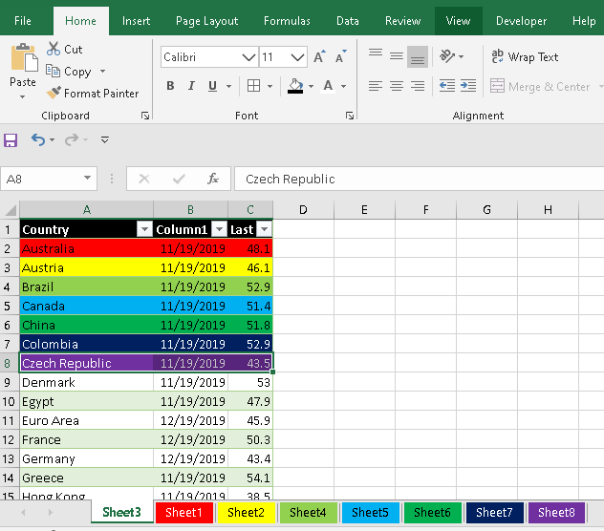Click the Paste clipboard icon
604x531 pixels.
pyautogui.click(x=24, y=57)
